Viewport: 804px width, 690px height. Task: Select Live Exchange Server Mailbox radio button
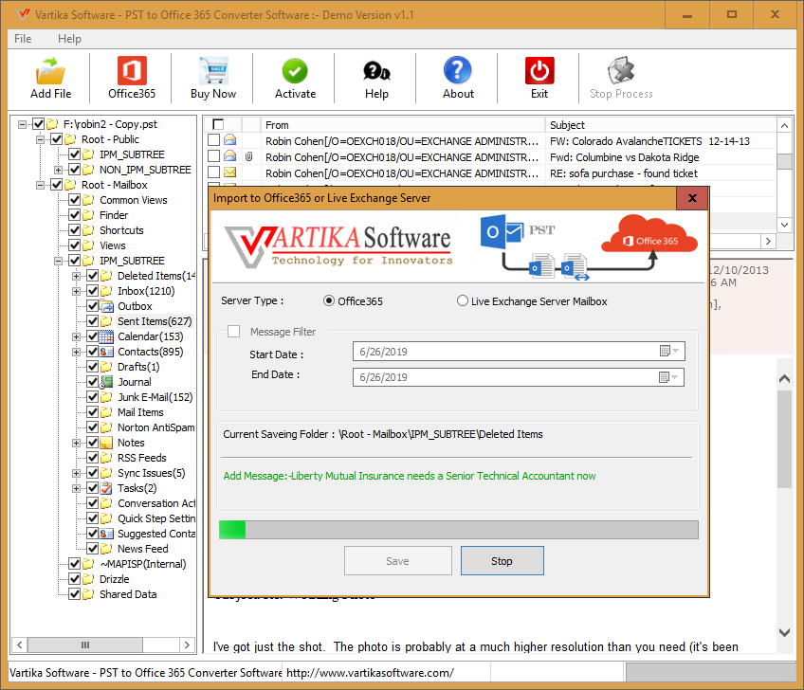pos(463,300)
